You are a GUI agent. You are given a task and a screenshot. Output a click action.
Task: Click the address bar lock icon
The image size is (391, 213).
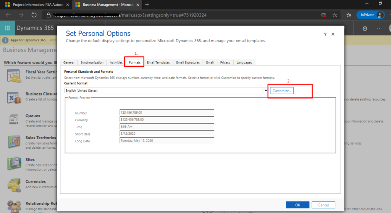pos(48,15)
